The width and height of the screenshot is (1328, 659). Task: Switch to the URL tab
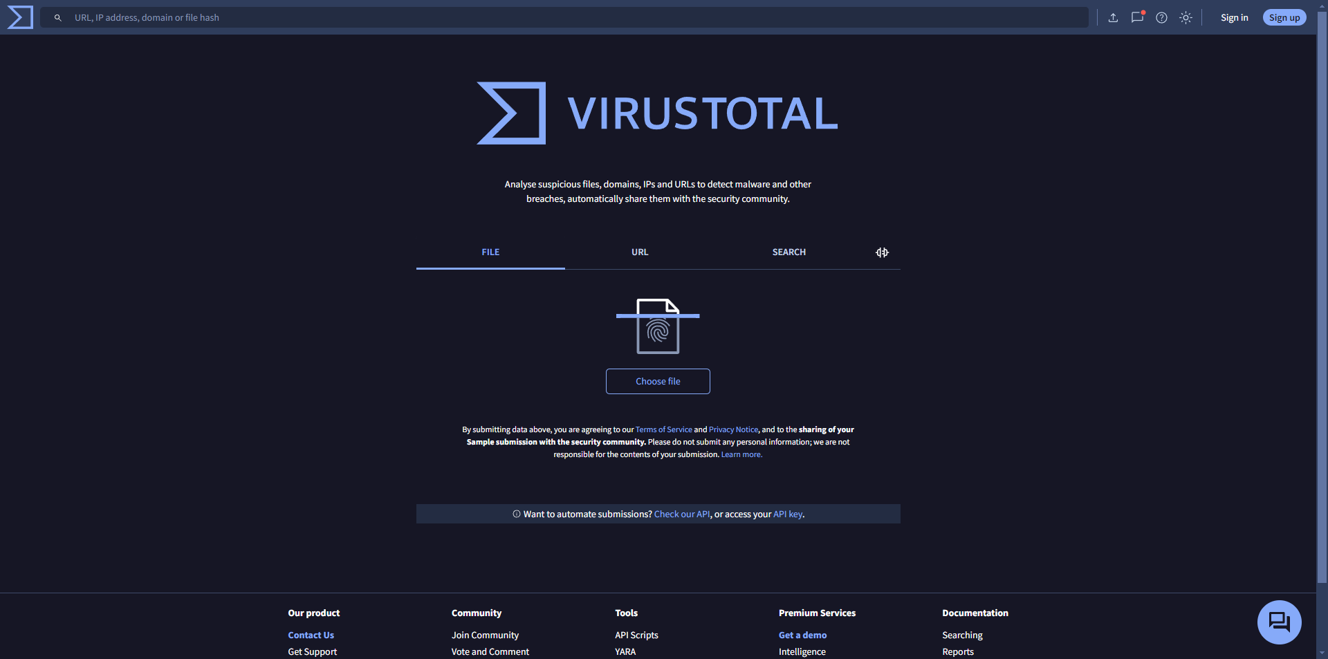click(640, 252)
